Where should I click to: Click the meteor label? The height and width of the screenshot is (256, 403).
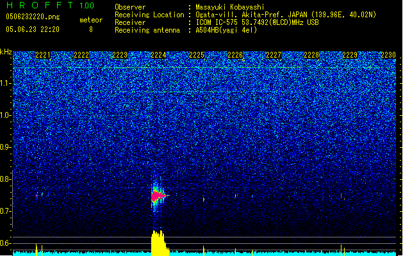[91, 20]
